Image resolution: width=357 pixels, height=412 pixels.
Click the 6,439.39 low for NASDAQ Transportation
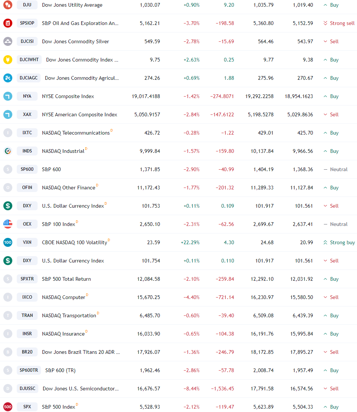(x=303, y=315)
